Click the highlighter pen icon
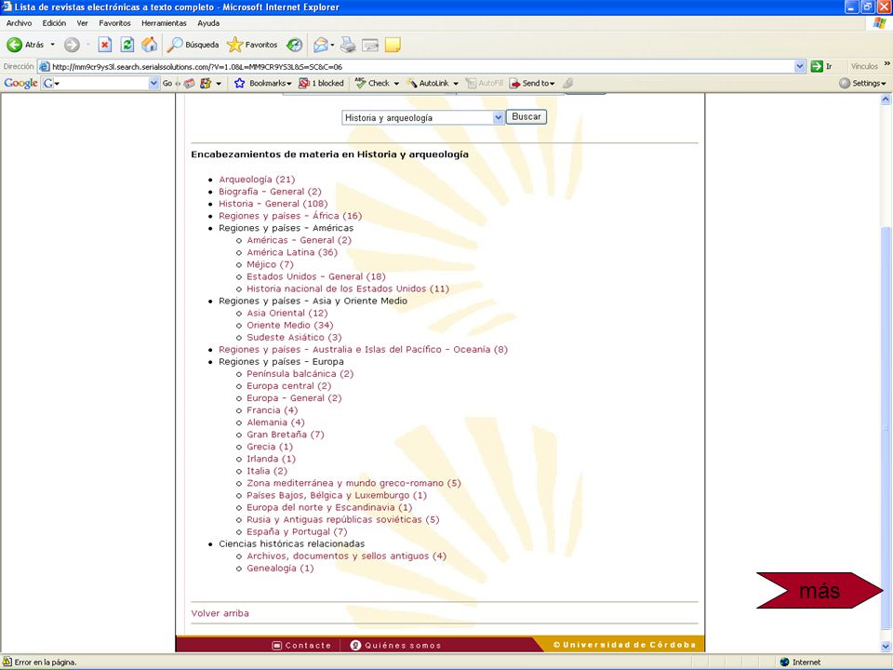Viewport: 893px width, 670px height. pyautogui.click(x=567, y=83)
